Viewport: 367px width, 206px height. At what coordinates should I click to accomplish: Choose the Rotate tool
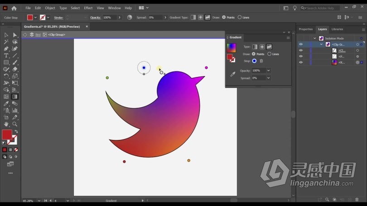[x=6, y=76]
